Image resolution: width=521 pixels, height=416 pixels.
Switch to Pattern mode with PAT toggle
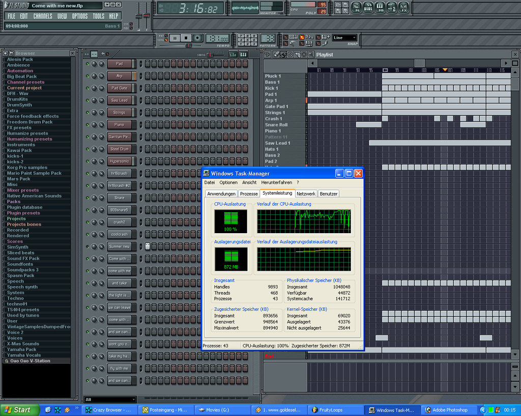click(x=166, y=36)
